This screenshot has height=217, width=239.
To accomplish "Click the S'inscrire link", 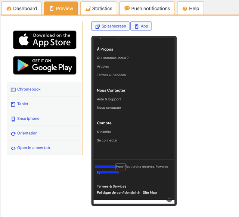I will click(104, 132).
